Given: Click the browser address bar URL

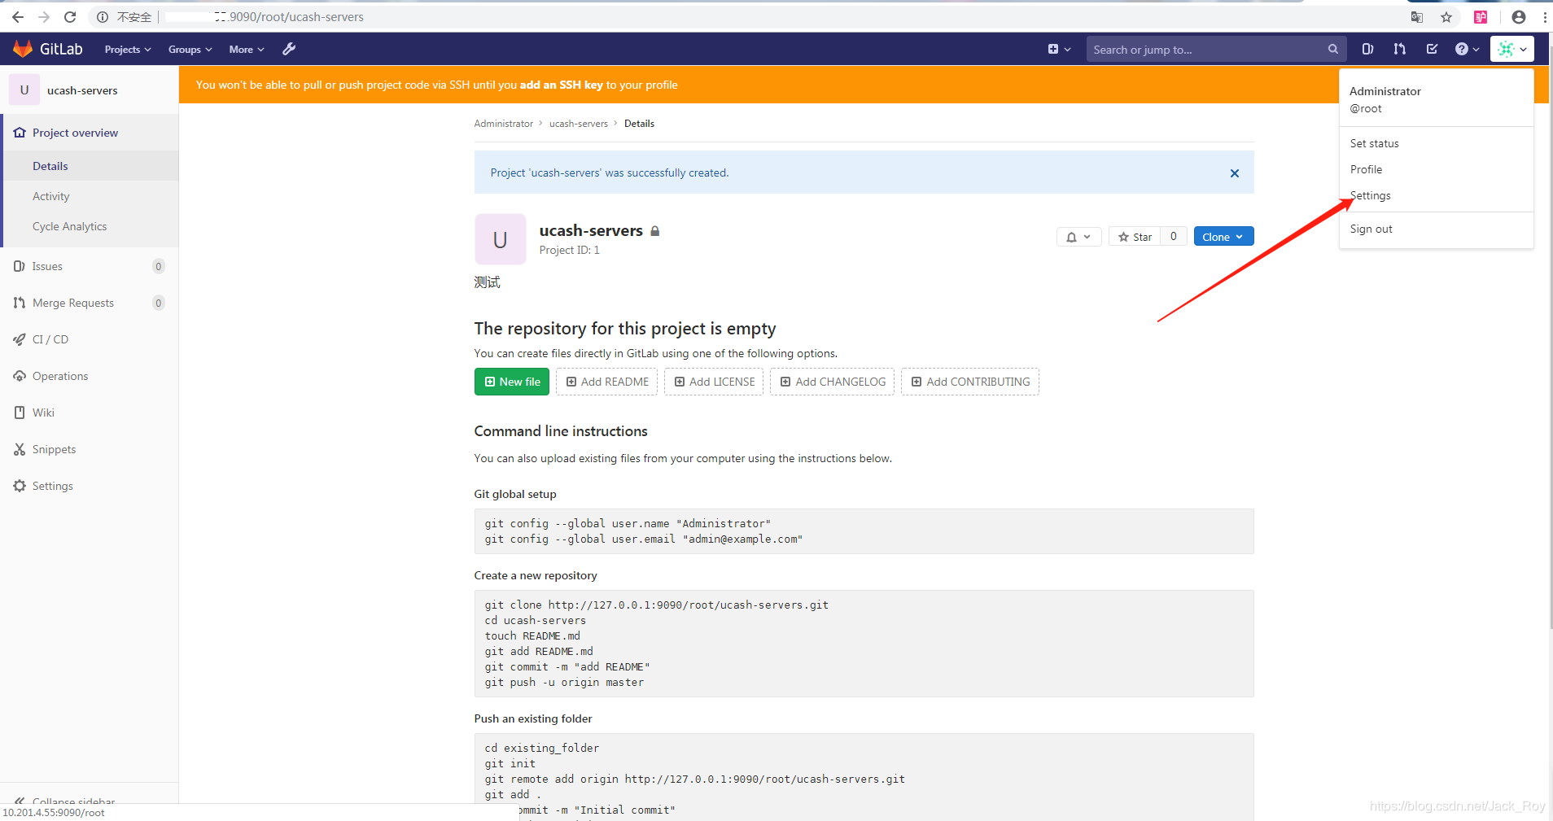Looking at the screenshot, I should click(x=265, y=17).
